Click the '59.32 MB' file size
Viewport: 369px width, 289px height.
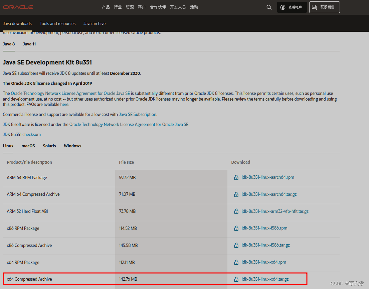click(127, 178)
